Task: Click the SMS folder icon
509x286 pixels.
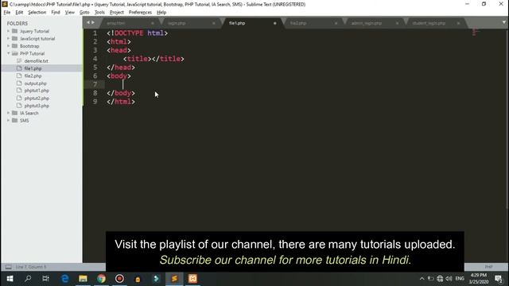Action: (14, 121)
